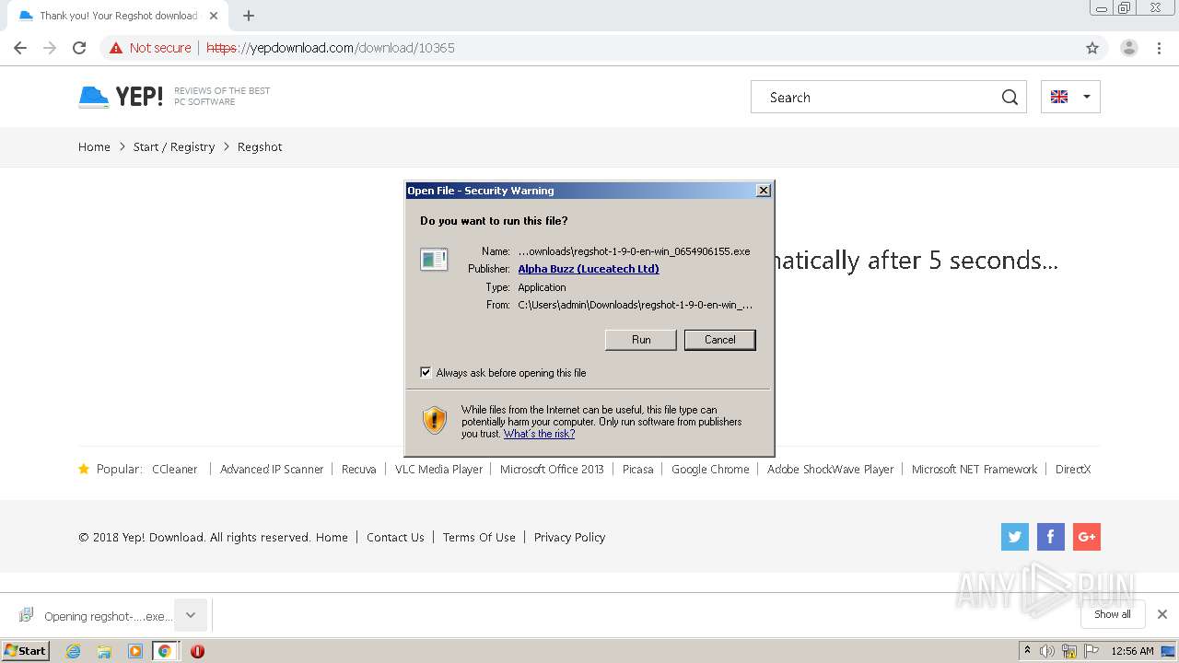Click the popular star icon
The height and width of the screenshot is (663, 1179).
84,469
